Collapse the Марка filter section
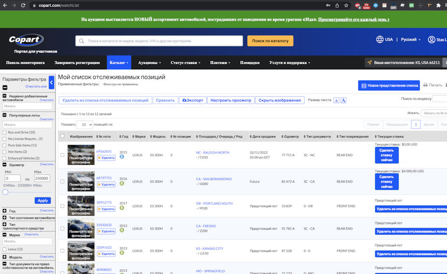The image size is (447, 274). click(5, 235)
